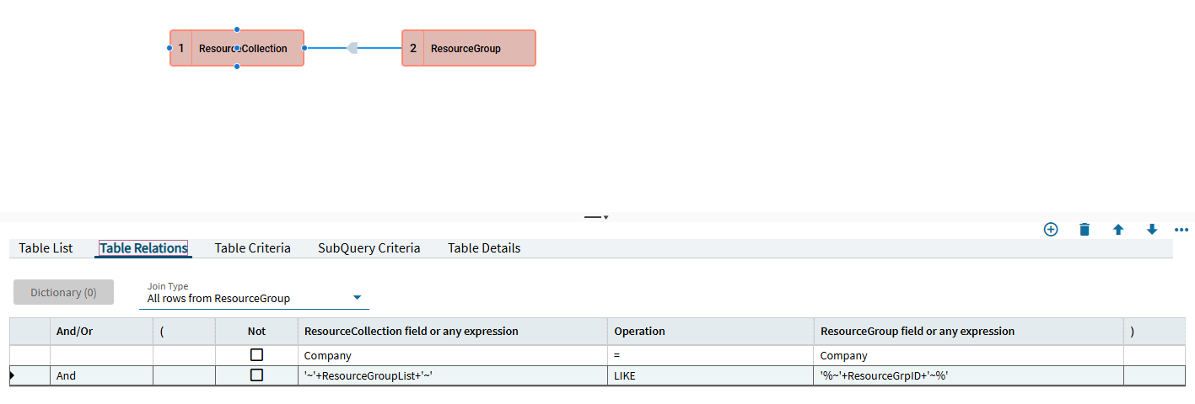Switch to the Table List tab
The image size is (1195, 404).
pos(46,248)
